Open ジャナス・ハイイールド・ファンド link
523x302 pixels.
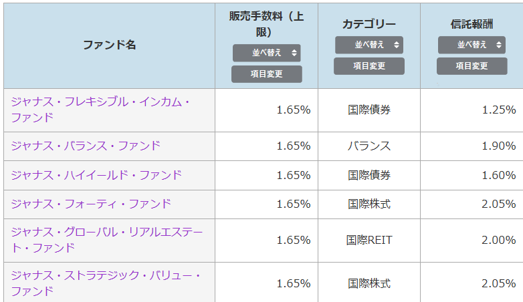pyautogui.click(x=96, y=175)
